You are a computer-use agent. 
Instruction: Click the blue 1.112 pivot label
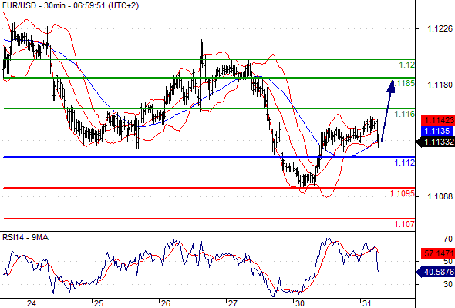(405, 162)
